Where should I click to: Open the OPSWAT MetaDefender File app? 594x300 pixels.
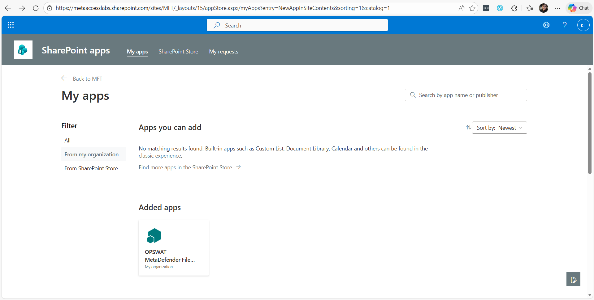pos(174,247)
